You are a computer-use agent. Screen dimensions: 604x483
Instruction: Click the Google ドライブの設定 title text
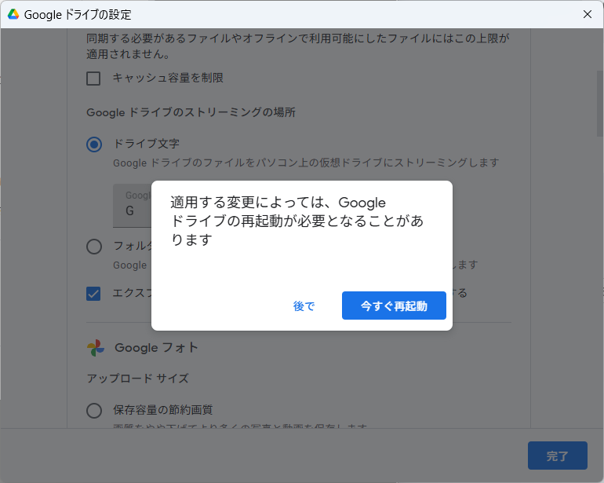coord(78,14)
